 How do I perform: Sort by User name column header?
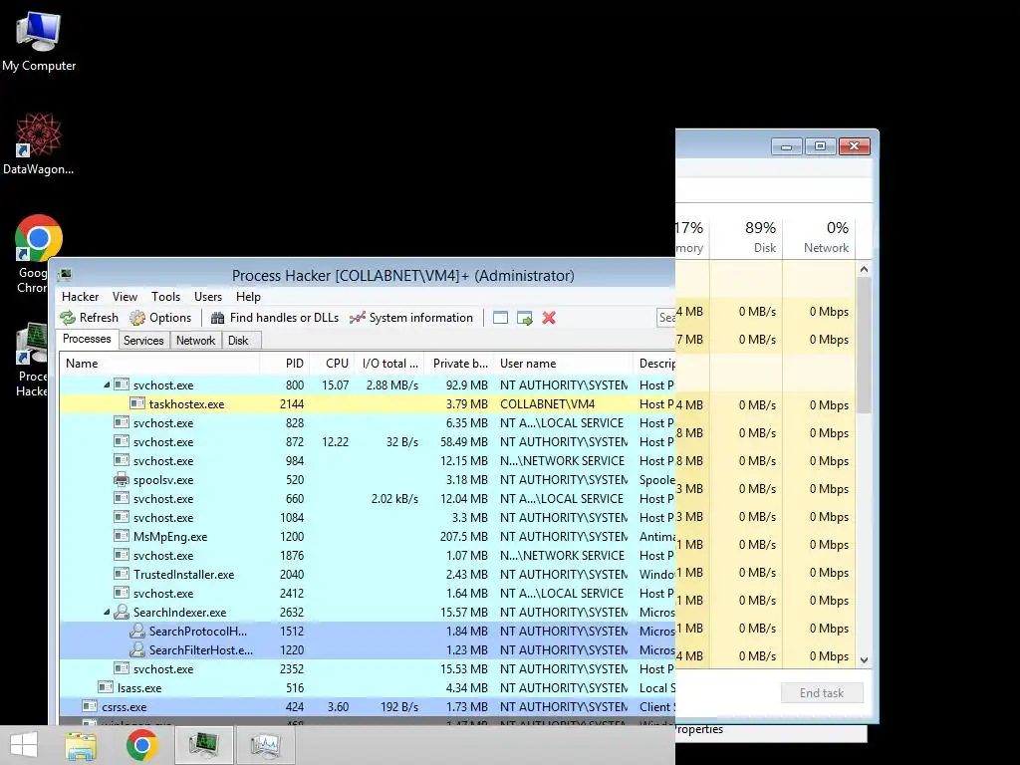pos(564,364)
